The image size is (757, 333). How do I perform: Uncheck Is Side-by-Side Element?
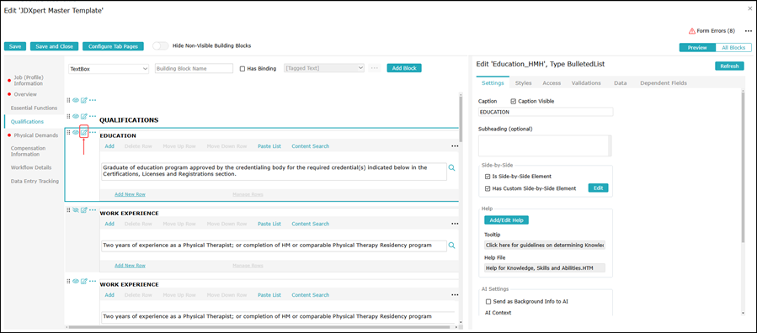pos(488,177)
